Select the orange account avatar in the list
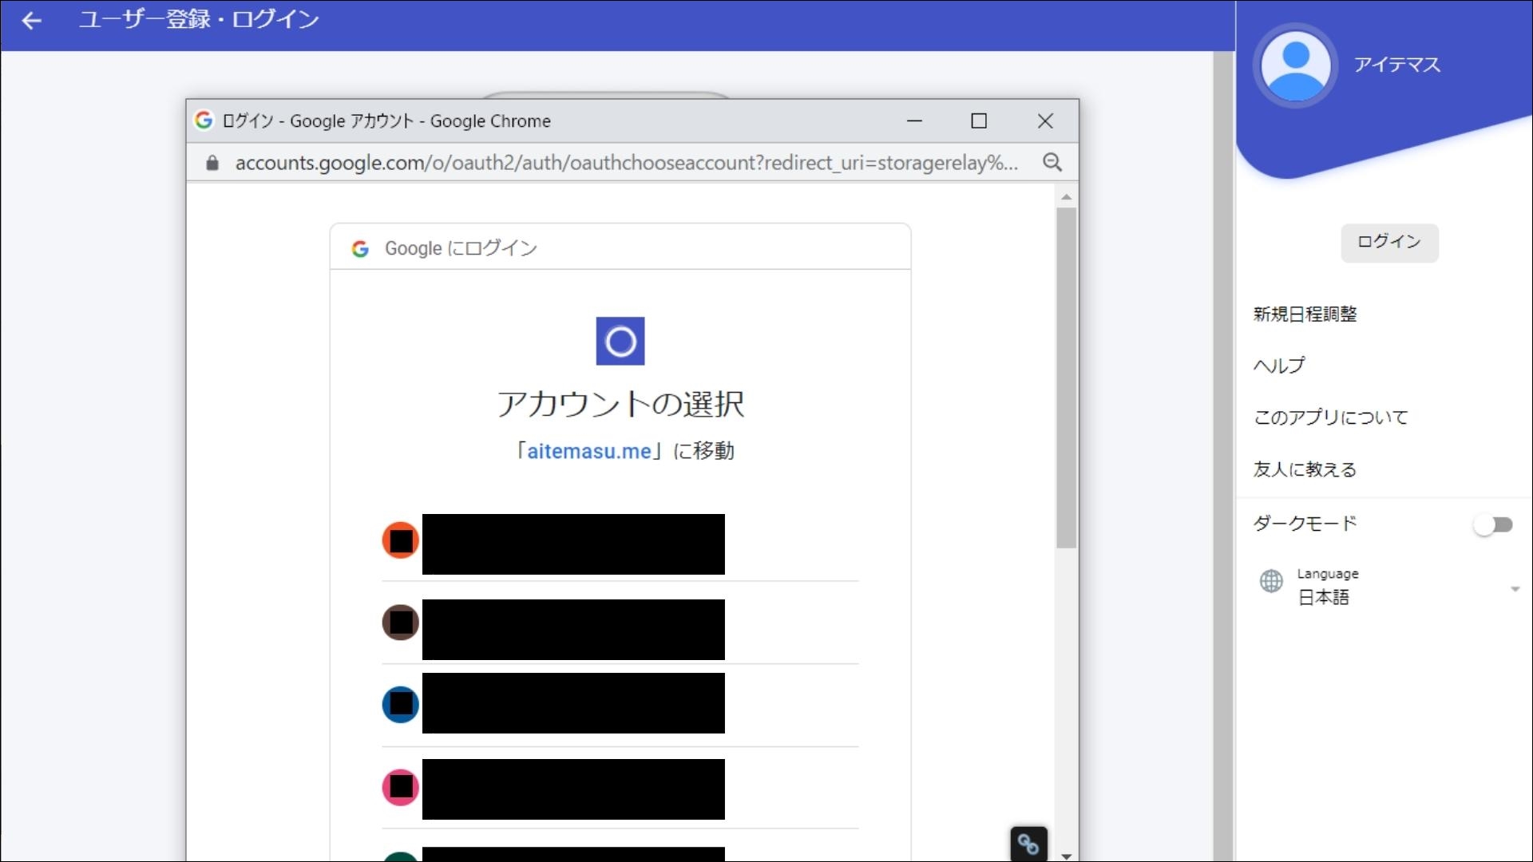 [400, 541]
